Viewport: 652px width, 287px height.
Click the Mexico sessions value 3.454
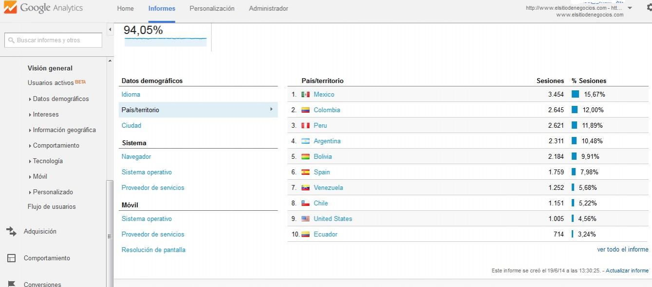tap(556, 95)
